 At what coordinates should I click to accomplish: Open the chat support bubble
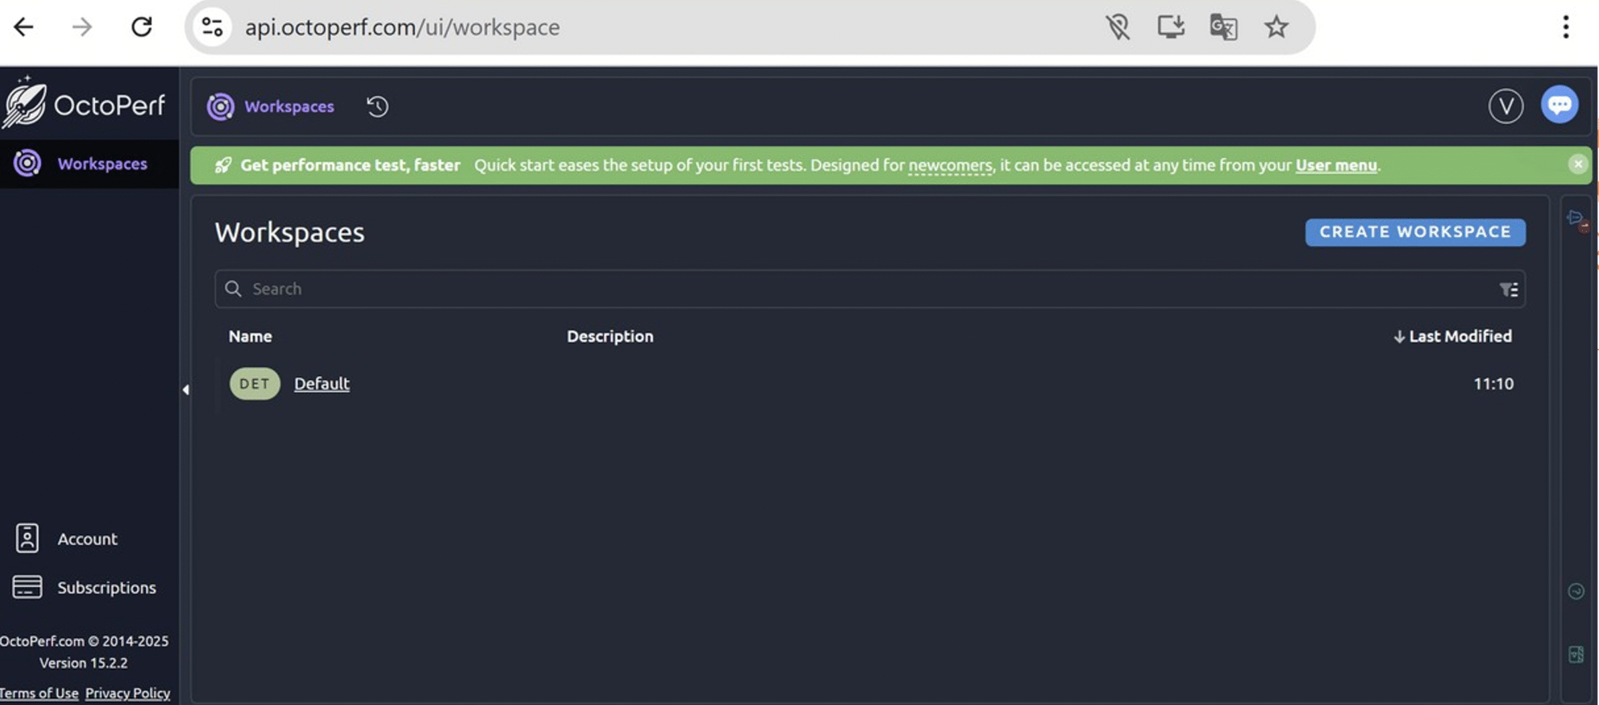(x=1559, y=105)
